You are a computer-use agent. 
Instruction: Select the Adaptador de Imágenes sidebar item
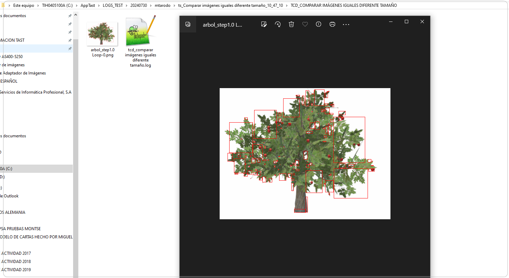click(x=24, y=73)
